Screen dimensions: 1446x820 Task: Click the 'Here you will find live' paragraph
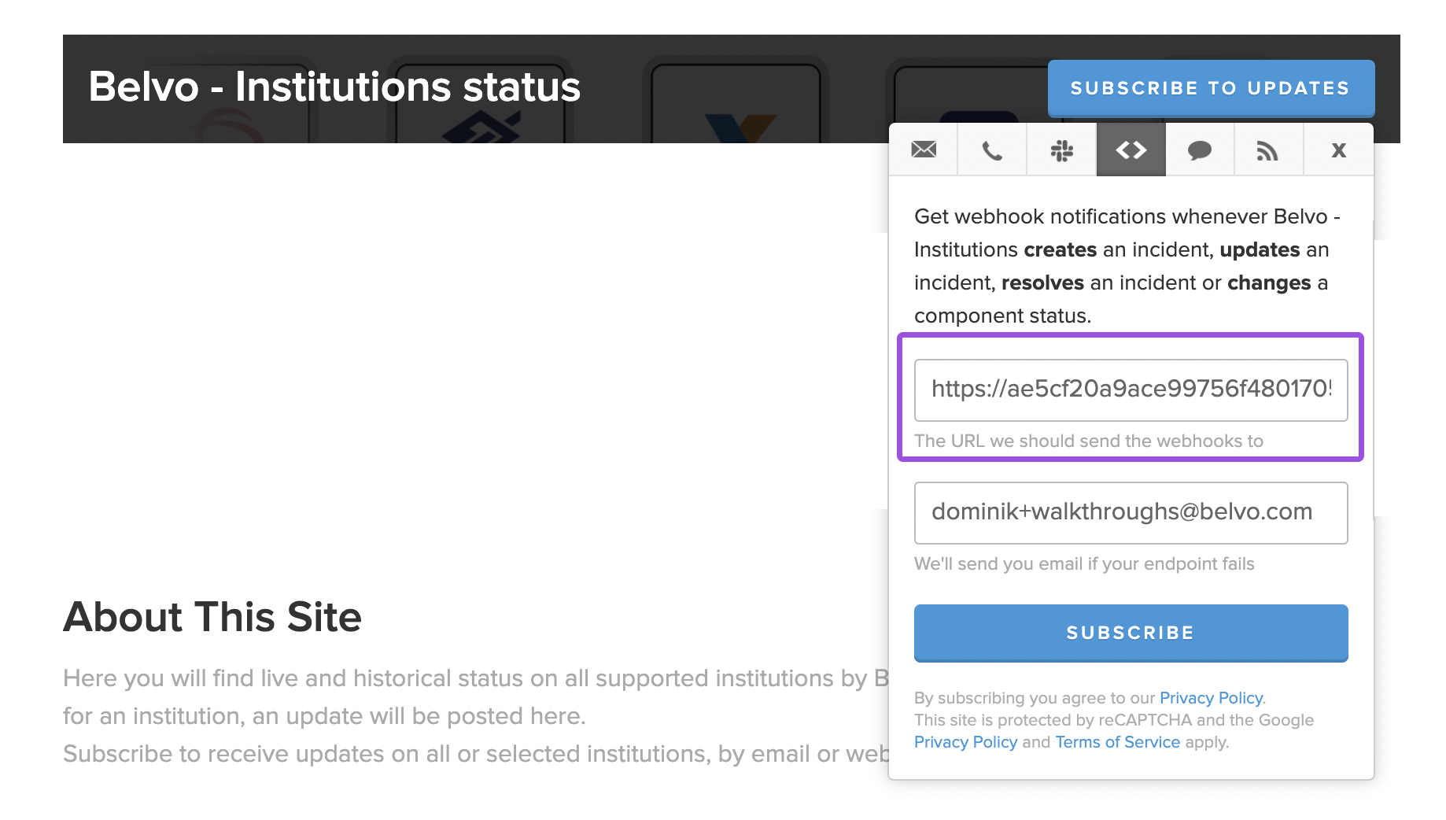click(x=475, y=716)
